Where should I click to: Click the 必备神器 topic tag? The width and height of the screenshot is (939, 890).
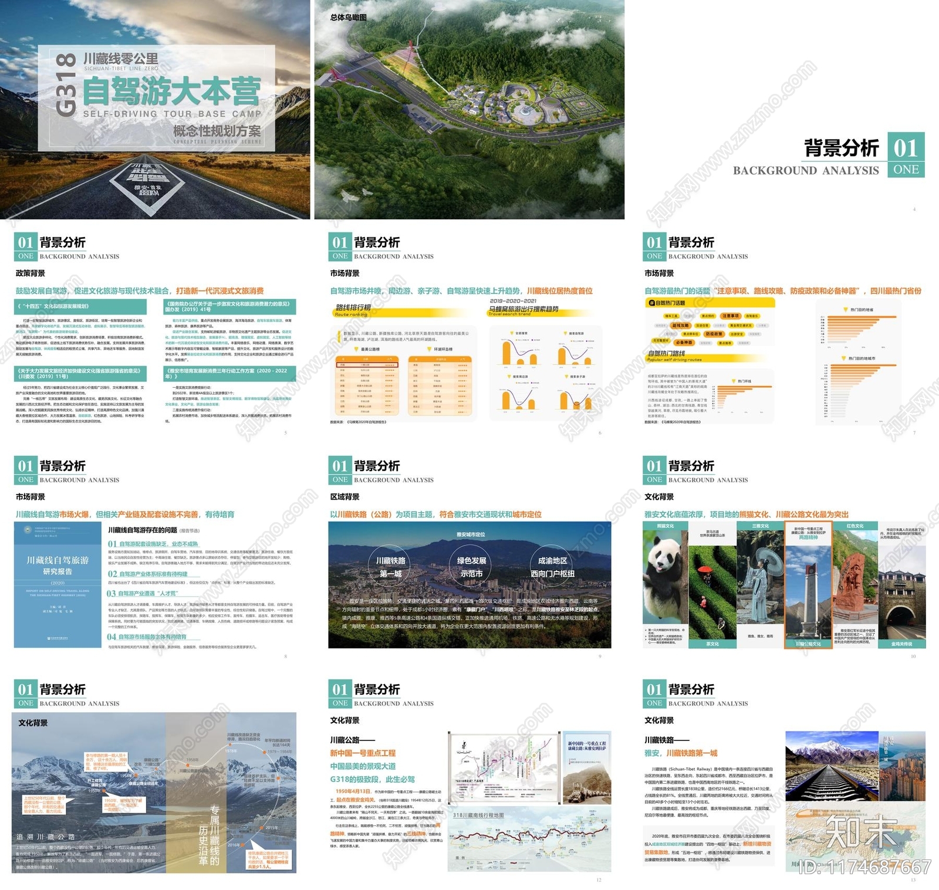pyautogui.click(x=684, y=343)
